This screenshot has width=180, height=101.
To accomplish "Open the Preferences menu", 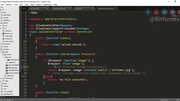I will tap(48, 4).
